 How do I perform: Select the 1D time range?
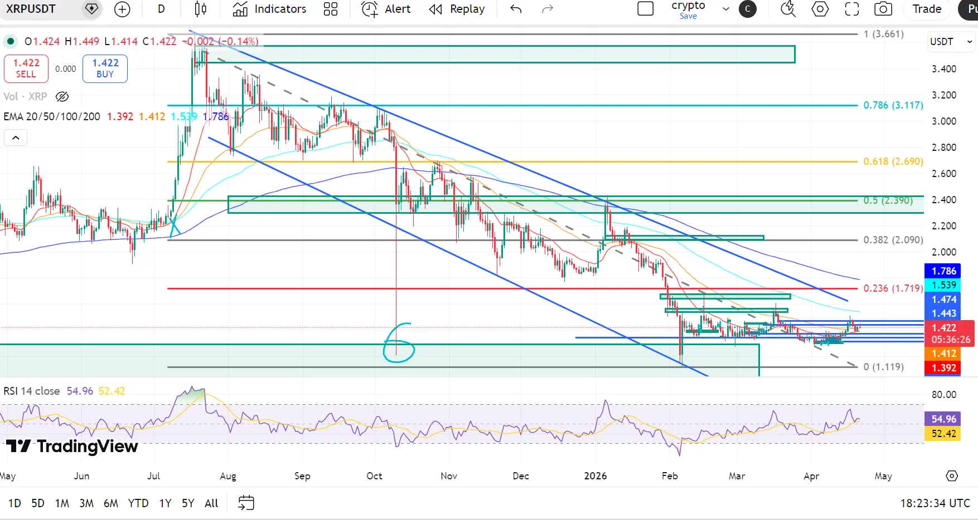(x=14, y=503)
